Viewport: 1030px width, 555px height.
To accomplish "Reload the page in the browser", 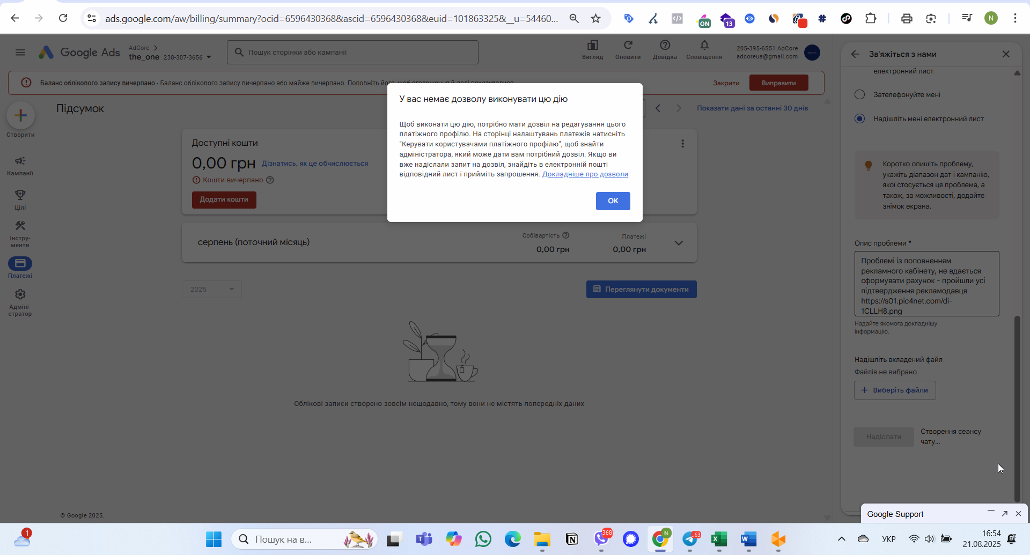I will 63,18.
